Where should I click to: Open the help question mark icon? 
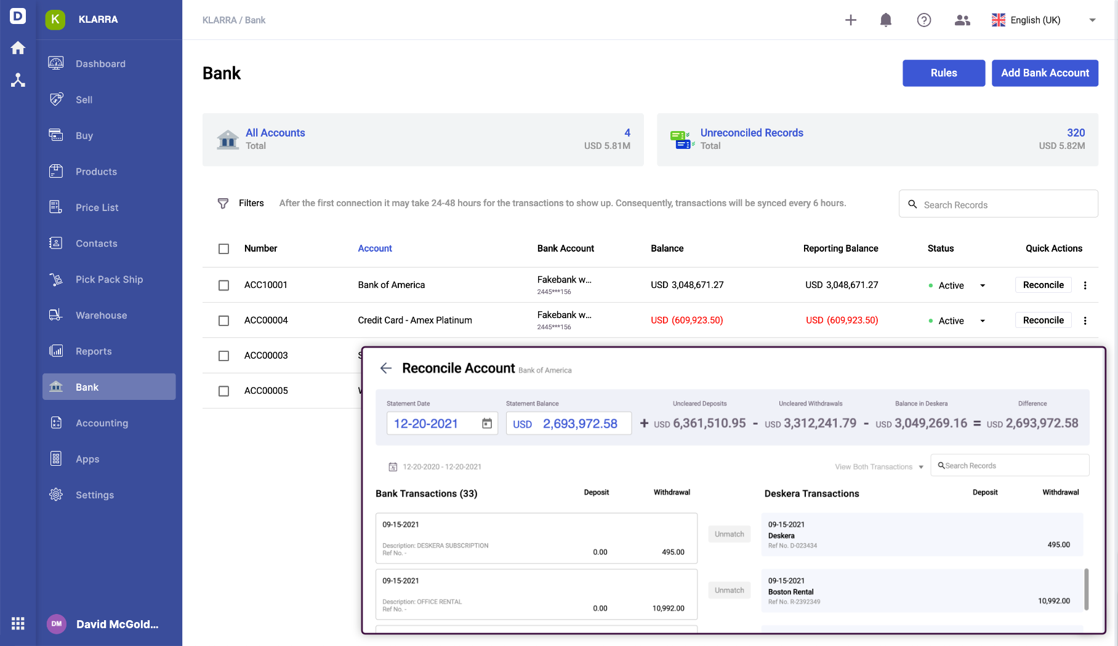pyautogui.click(x=924, y=20)
